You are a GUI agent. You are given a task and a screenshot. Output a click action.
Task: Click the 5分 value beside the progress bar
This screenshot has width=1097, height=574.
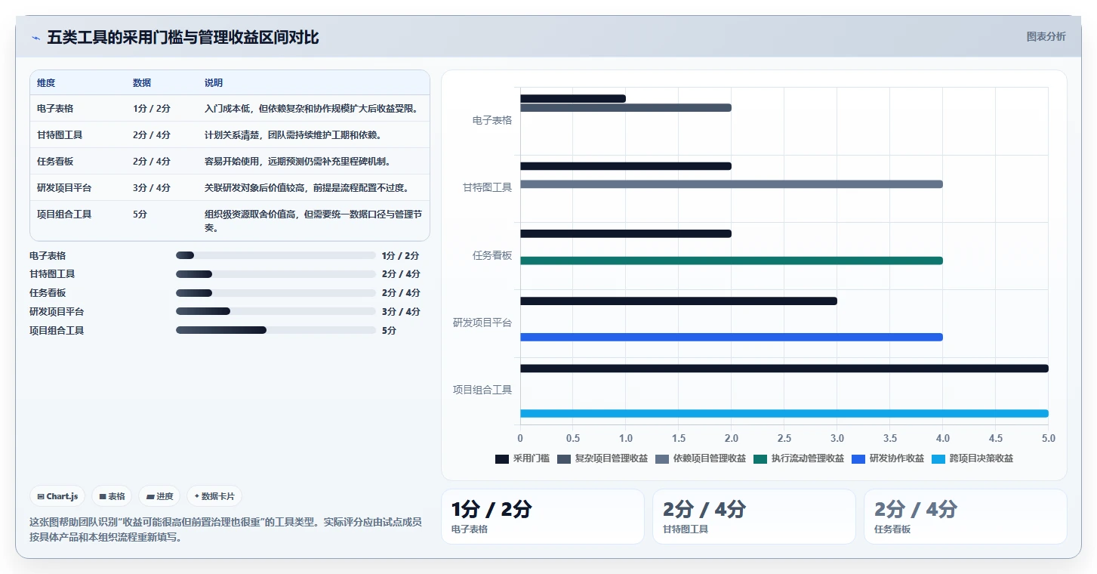pyautogui.click(x=390, y=331)
